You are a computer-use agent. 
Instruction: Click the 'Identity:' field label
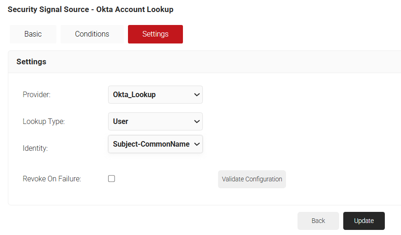[35, 148]
